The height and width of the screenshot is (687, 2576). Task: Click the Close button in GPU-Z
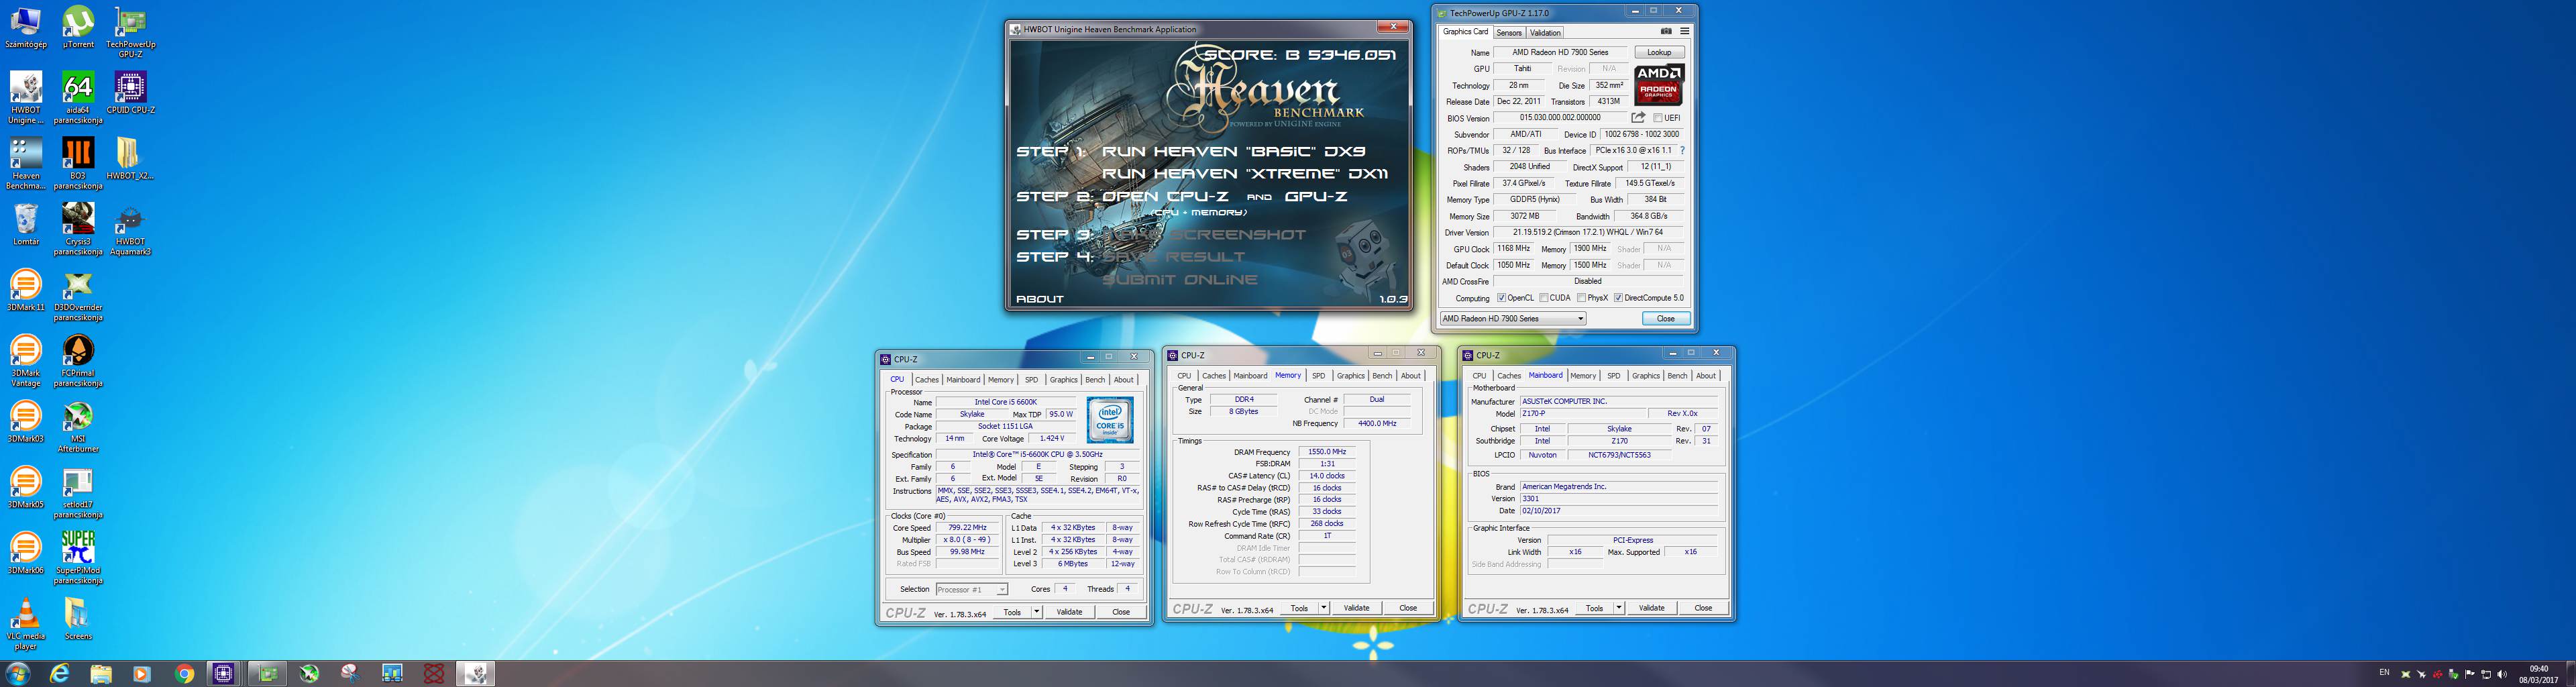point(1666,319)
